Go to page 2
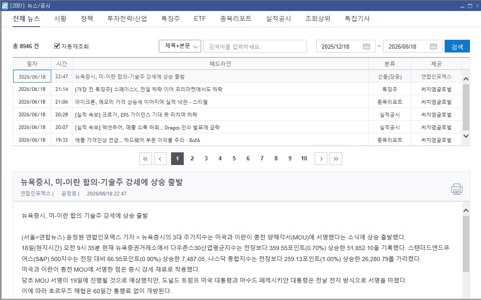Viewport: 481px width, 300px height. tap(192, 158)
